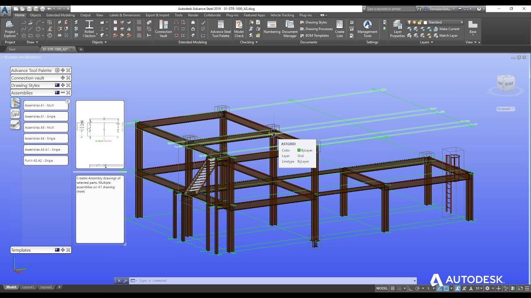Toggle MODEL space button in status bar
Screen dimensions: 531x298
[x=382, y=288]
